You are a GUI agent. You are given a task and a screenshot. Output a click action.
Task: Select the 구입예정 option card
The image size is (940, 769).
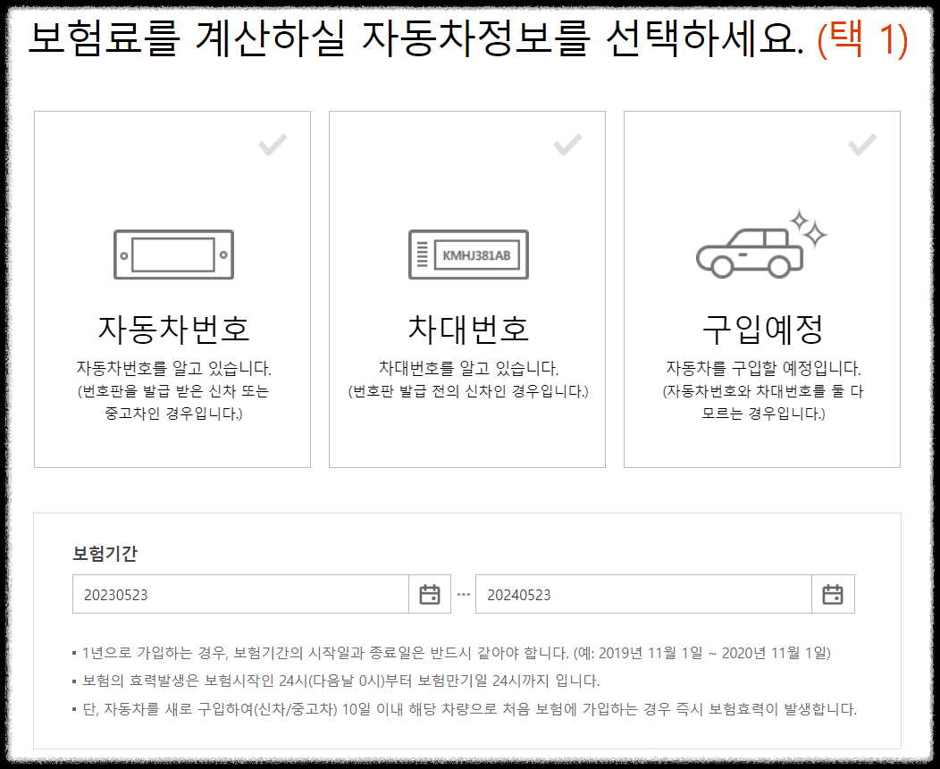762,288
